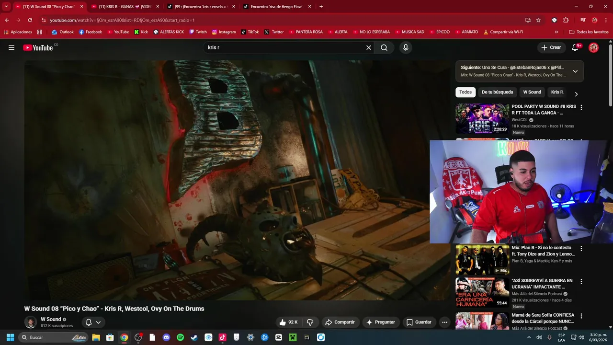Select the W Sound filter chip
Viewport: 613px width, 345px height.
pyautogui.click(x=532, y=92)
